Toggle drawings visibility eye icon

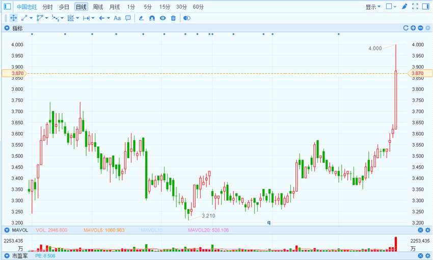click(163, 18)
